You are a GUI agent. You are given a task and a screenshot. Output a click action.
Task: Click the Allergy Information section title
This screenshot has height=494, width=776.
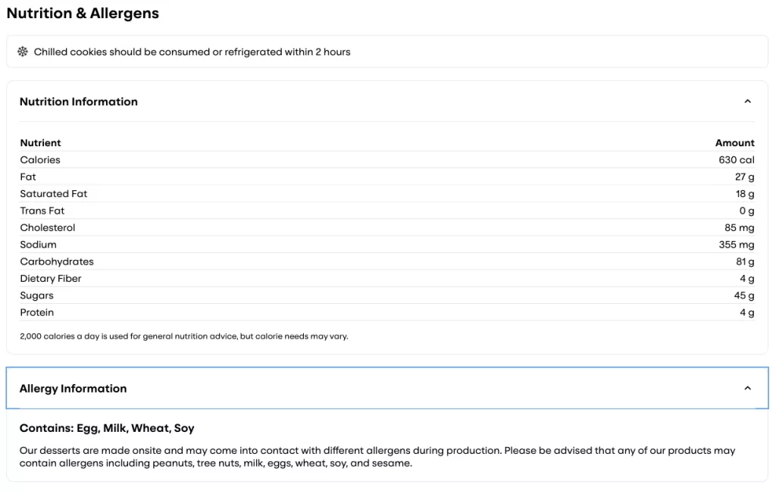[x=73, y=389]
